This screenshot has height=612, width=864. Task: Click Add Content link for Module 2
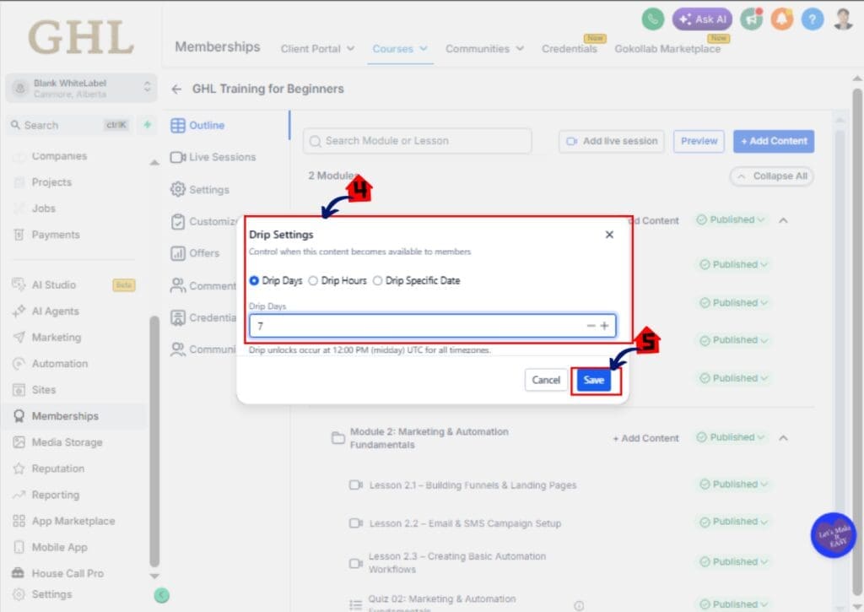click(x=645, y=438)
